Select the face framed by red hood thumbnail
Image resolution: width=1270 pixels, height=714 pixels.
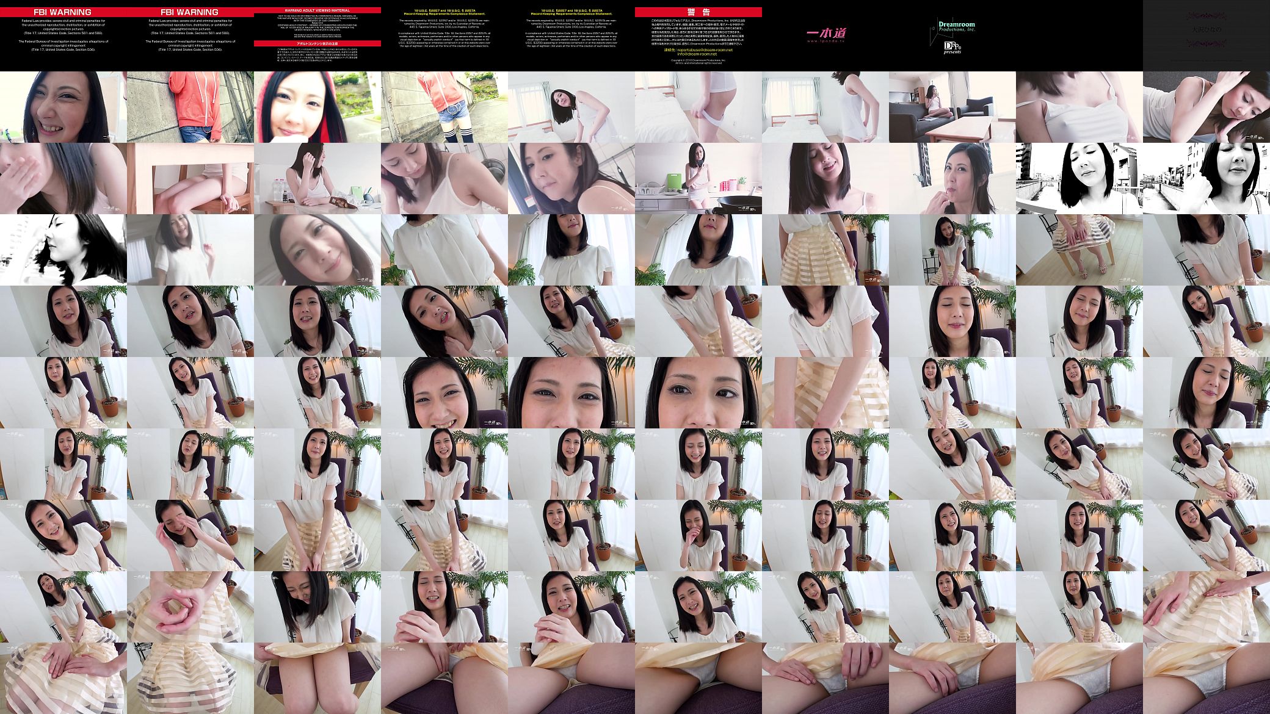317,107
